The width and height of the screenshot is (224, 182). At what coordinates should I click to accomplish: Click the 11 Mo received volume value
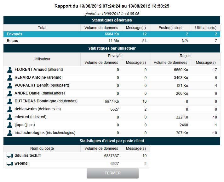(113, 41)
